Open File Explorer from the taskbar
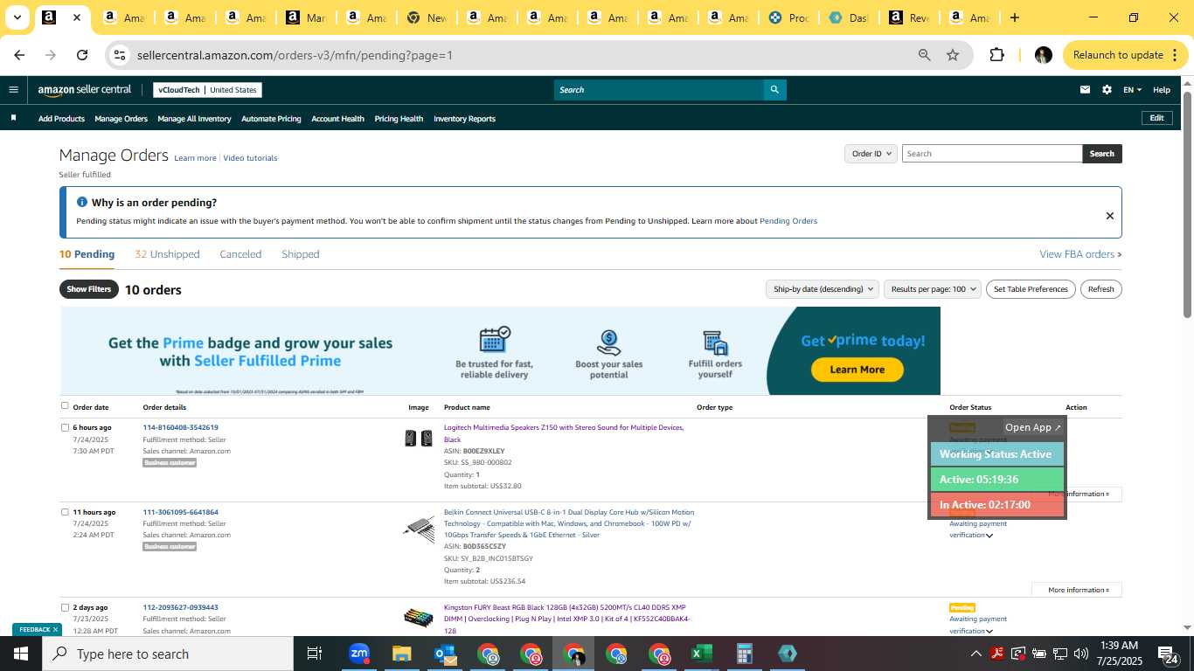1194x671 pixels. click(401, 654)
